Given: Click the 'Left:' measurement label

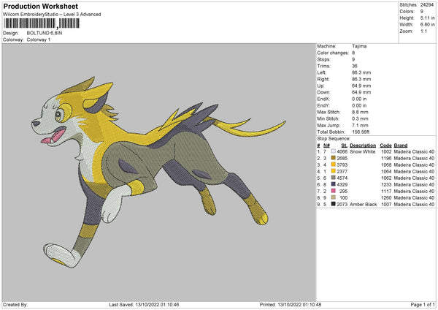Looking at the screenshot, I should pyautogui.click(x=321, y=72).
